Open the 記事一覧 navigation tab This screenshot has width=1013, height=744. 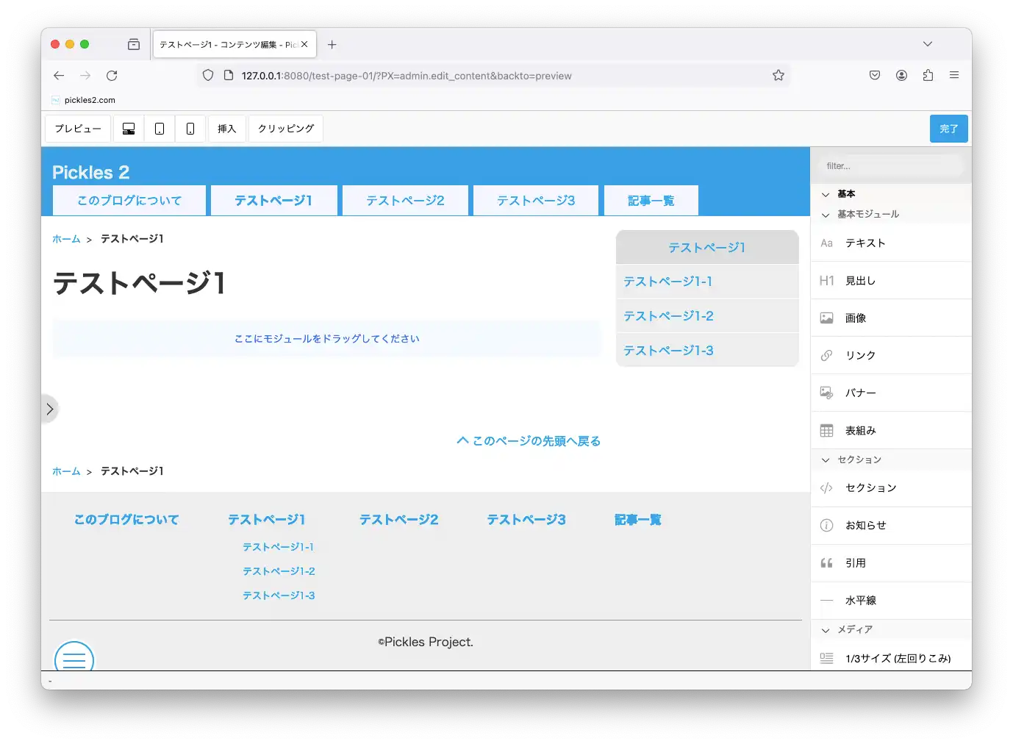651,201
